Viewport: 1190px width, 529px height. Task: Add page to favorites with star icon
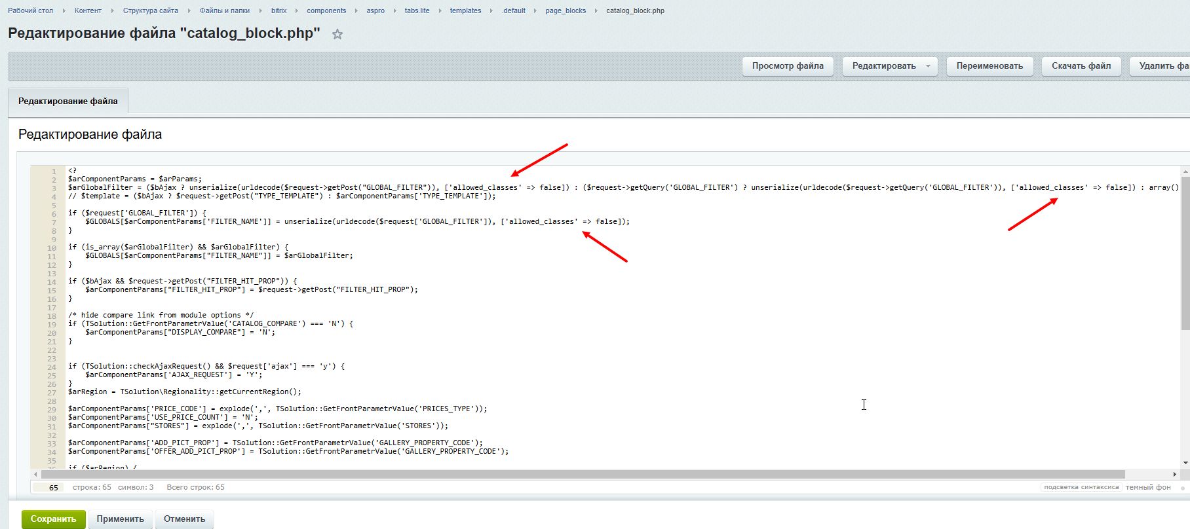coord(337,34)
